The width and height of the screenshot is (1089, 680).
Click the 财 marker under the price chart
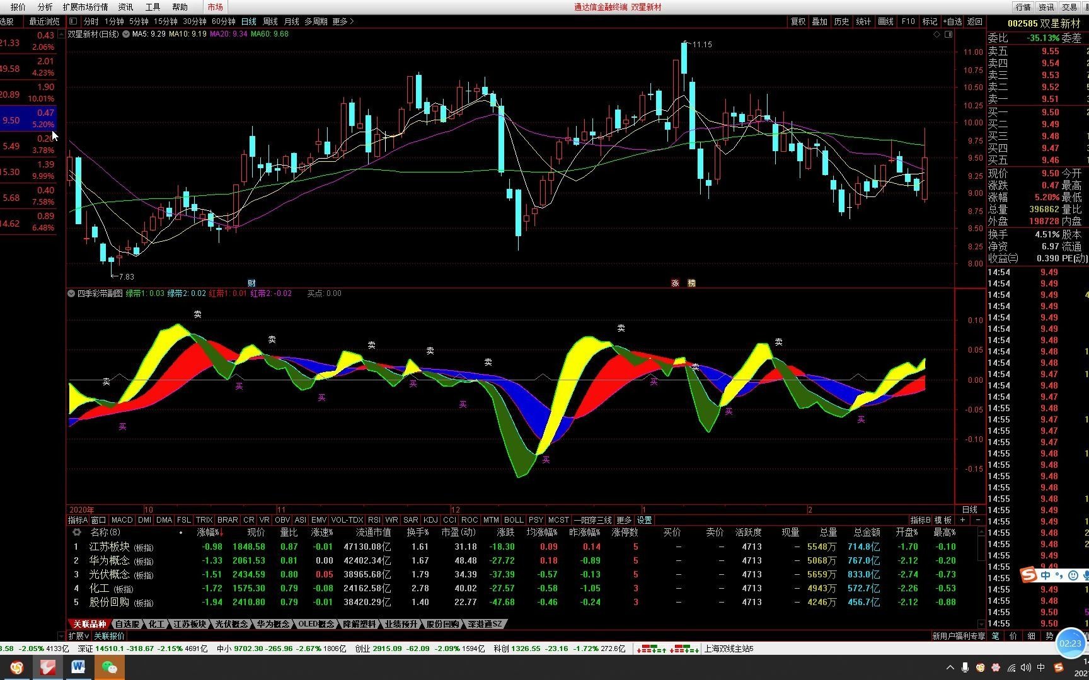251,283
